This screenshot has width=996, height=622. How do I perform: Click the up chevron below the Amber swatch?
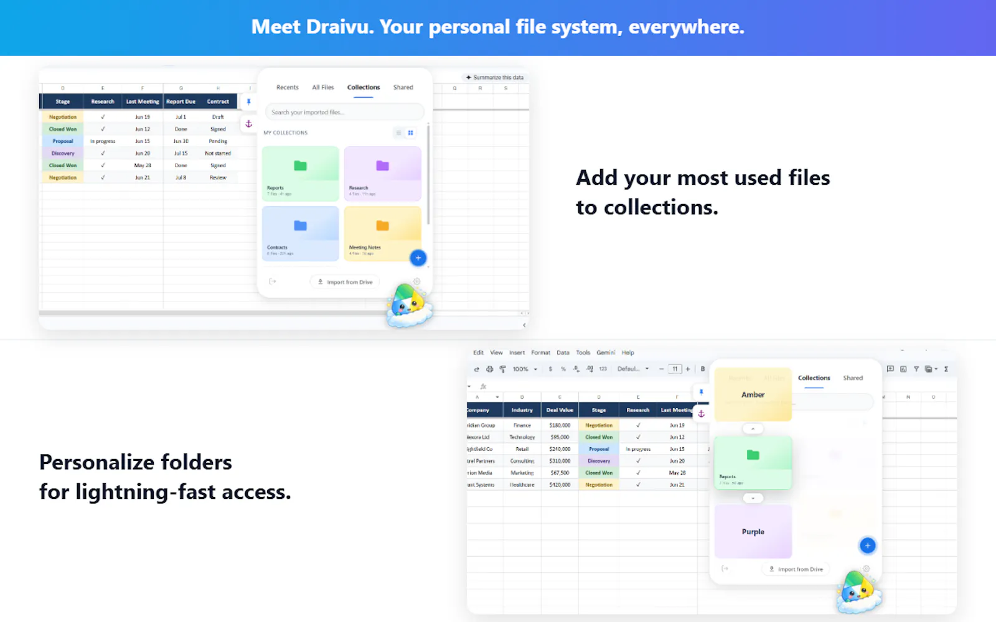tap(753, 429)
